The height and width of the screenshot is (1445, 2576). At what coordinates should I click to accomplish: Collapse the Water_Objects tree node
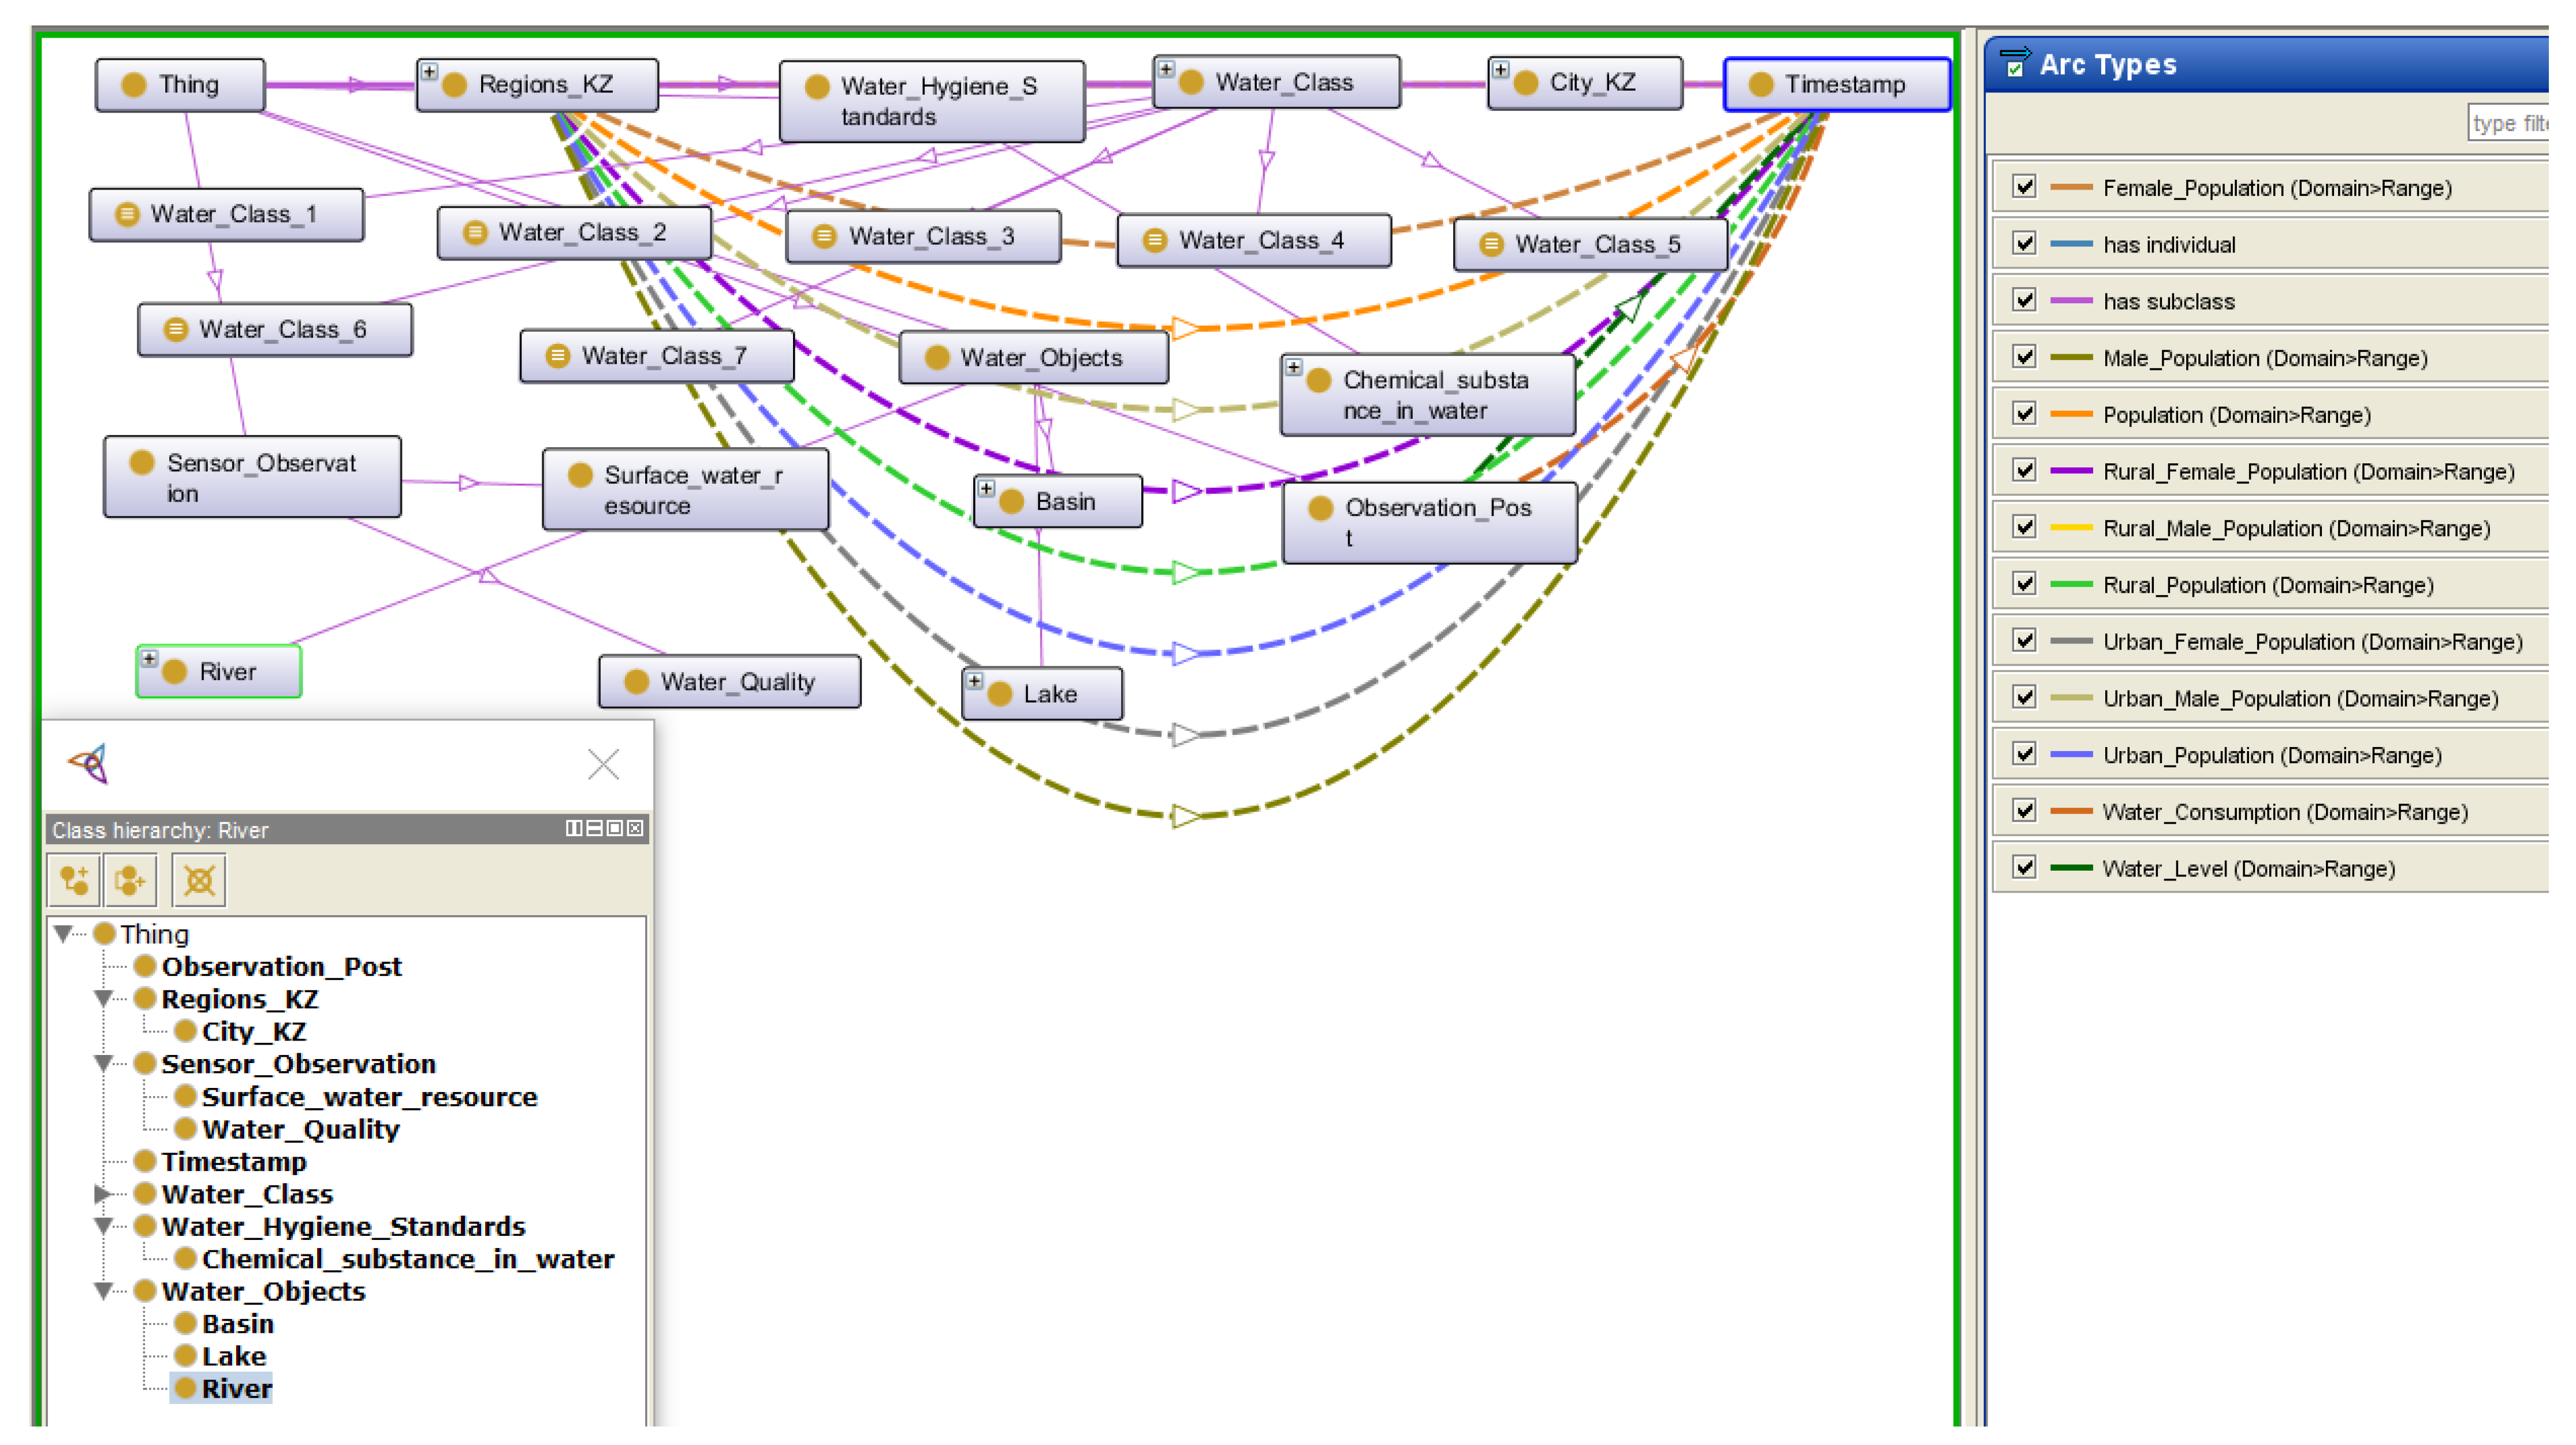click(x=102, y=1292)
